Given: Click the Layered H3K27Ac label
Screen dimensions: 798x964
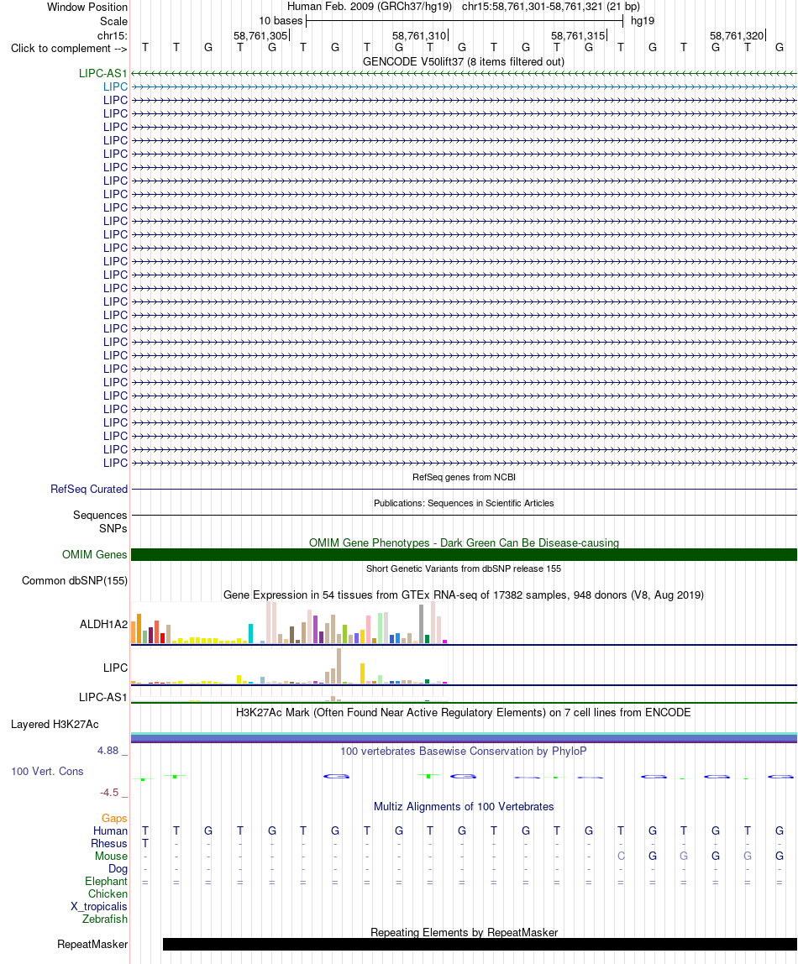Looking at the screenshot, I should click(55, 724).
